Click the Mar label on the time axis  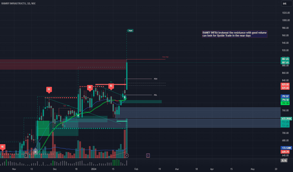click(x=177, y=169)
